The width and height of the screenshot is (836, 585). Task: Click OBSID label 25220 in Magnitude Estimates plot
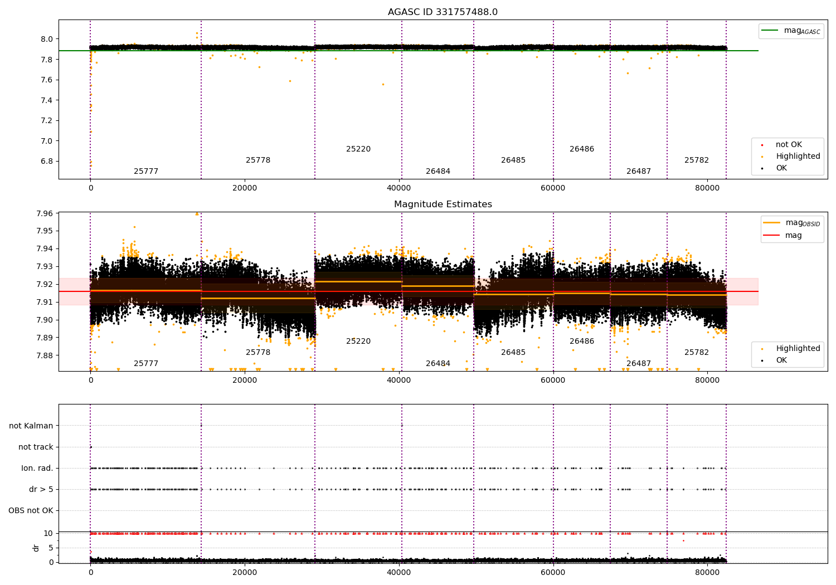click(x=358, y=342)
